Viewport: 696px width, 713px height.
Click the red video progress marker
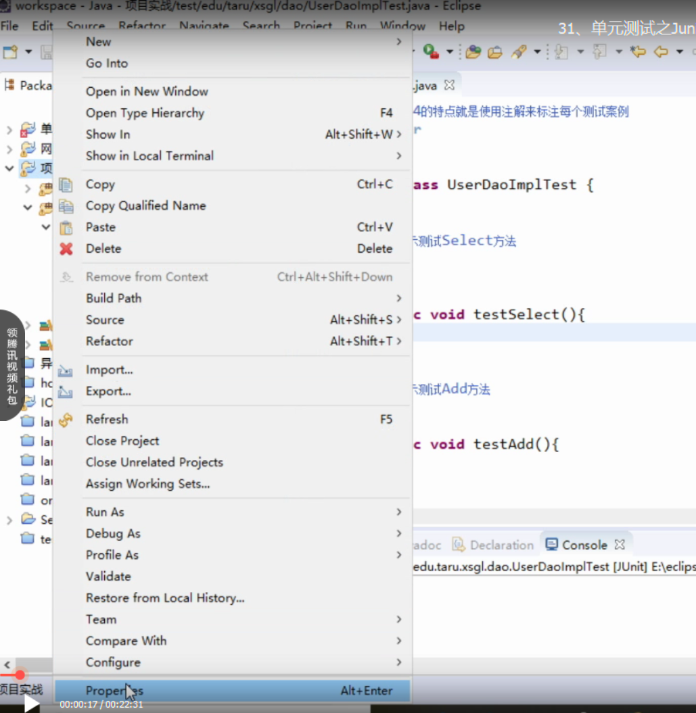20,674
